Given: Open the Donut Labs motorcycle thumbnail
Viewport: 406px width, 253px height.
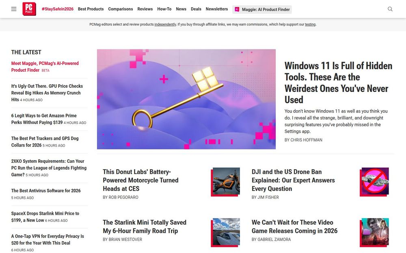Looking at the screenshot, I should click(225, 182).
